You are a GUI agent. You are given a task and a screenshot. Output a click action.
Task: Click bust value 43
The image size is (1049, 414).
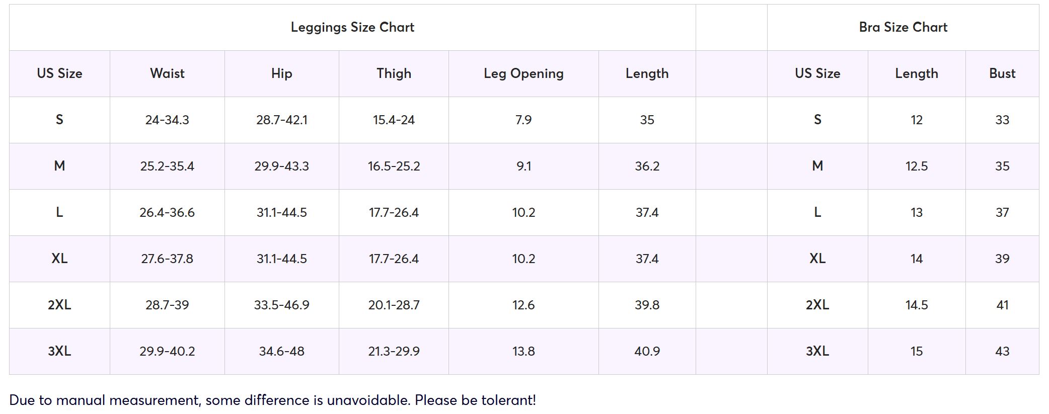tap(1002, 351)
